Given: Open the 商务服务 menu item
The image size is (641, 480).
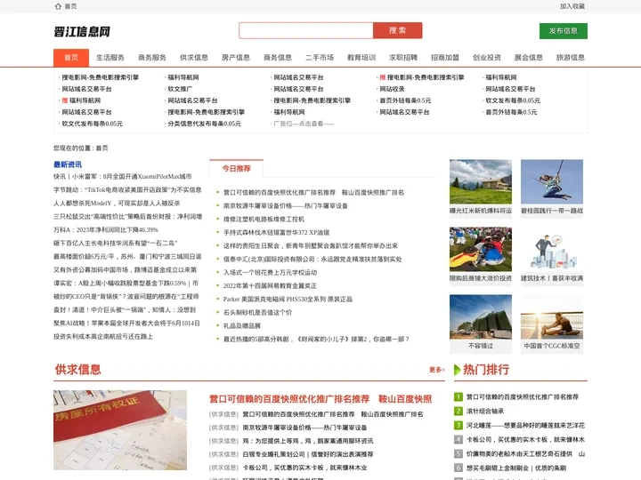Looking at the screenshot, I should pyautogui.click(x=152, y=58).
